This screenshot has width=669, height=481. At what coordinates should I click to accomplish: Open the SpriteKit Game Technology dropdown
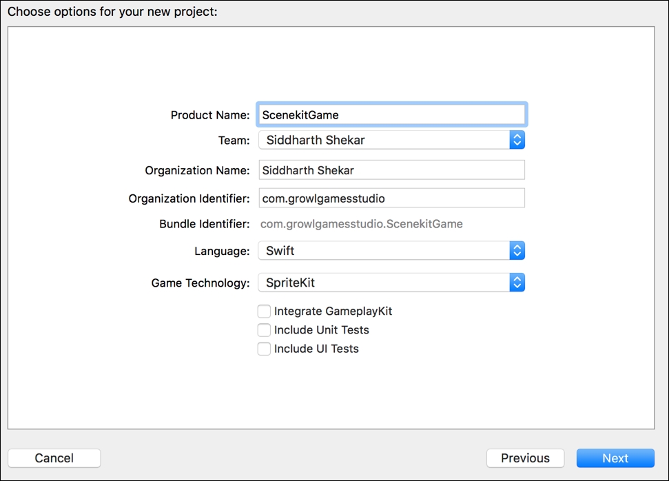[x=383, y=283]
